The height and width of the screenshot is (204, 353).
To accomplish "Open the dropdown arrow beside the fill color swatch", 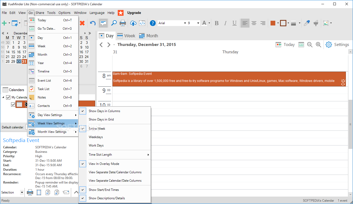I will pos(278,23).
